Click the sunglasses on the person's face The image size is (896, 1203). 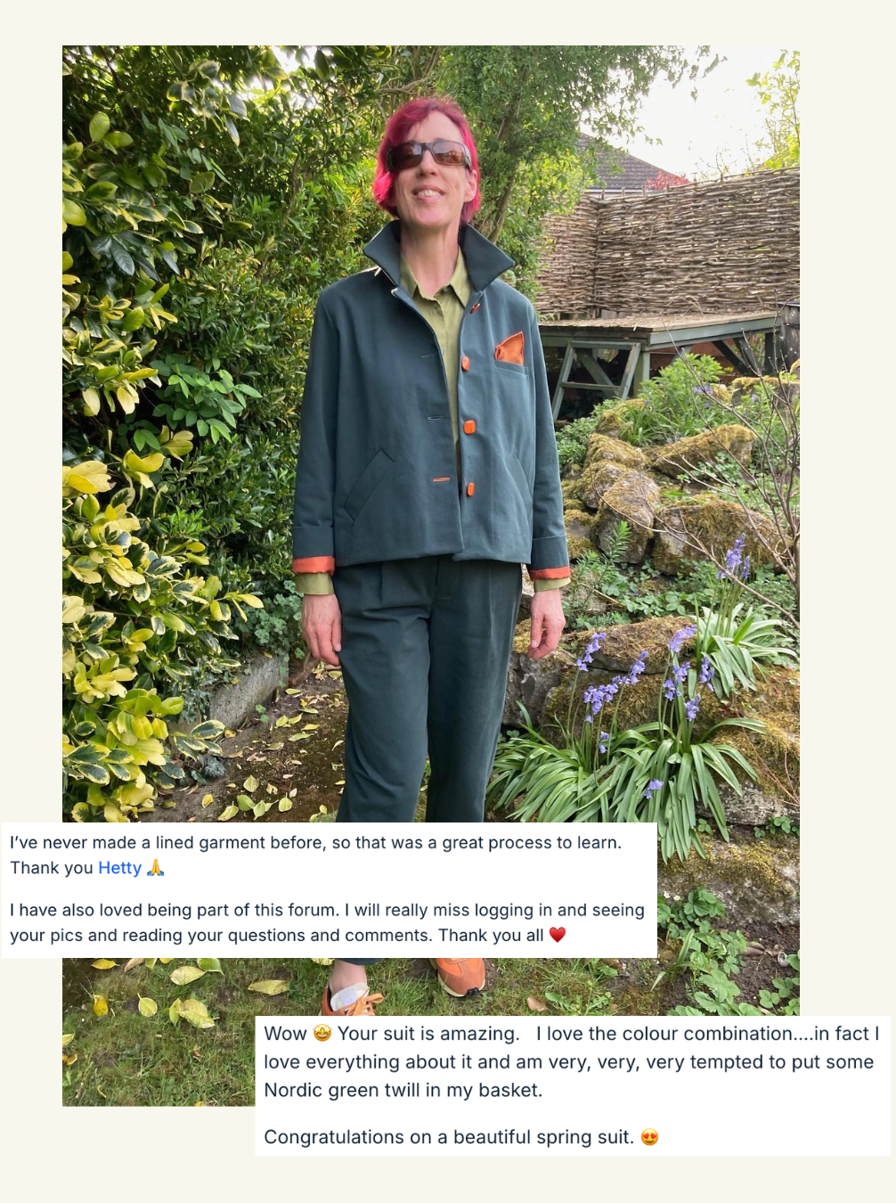point(428,155)
